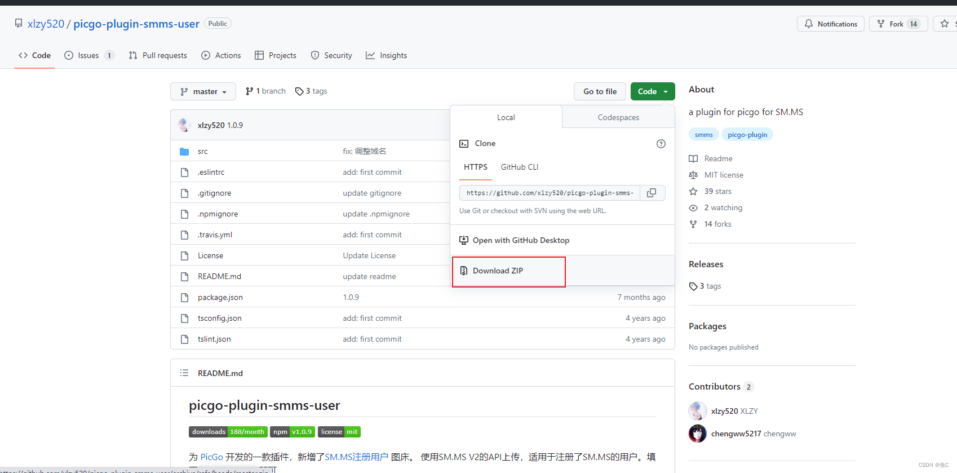
Task: Open the Actions tab
Action: coord(221,55)
